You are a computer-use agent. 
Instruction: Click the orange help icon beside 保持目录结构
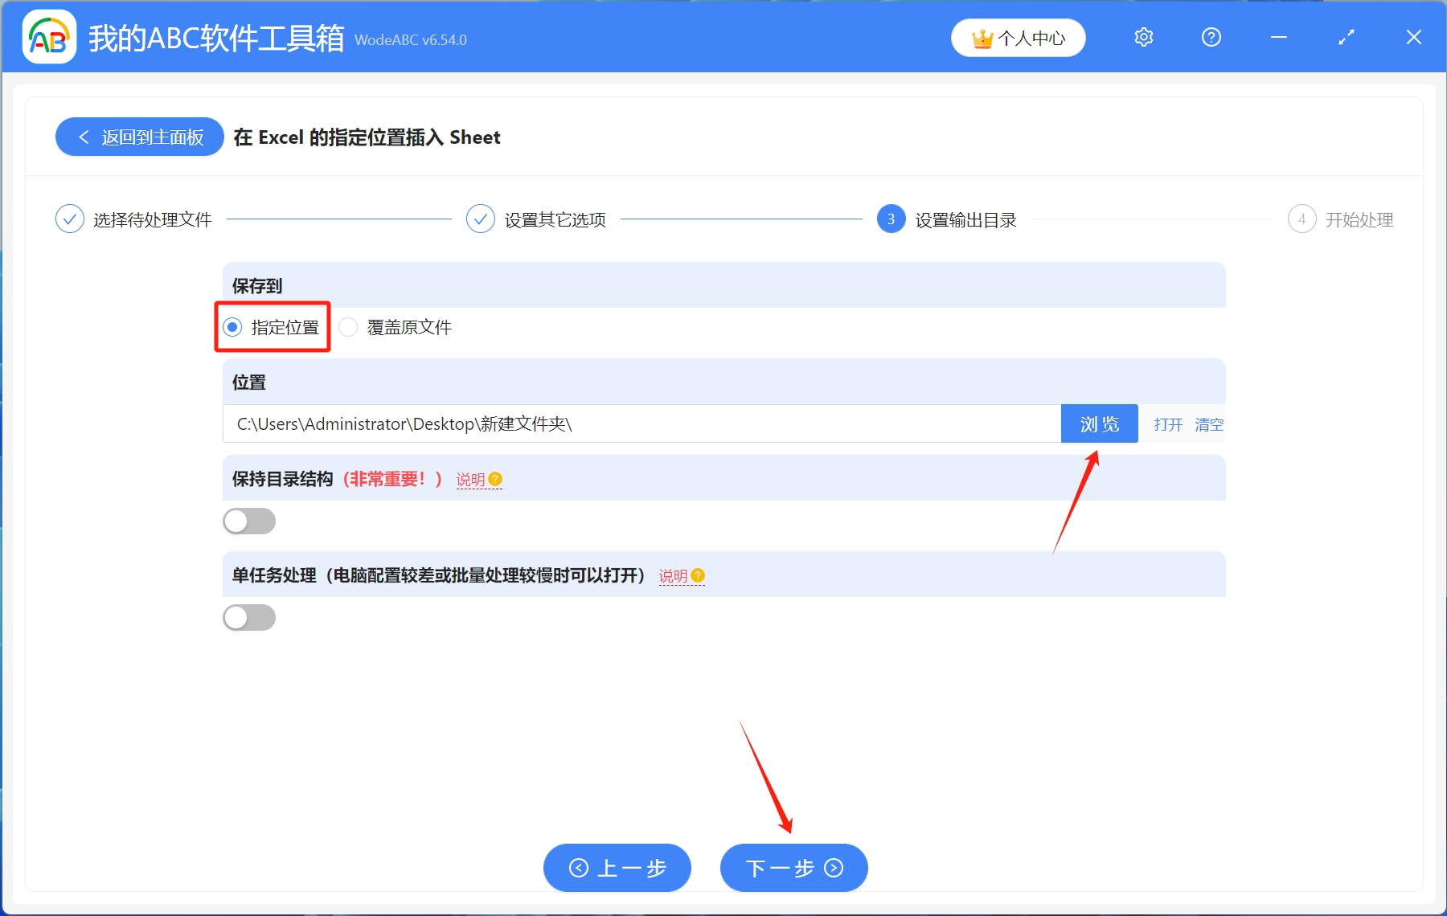click(x=495, y=480)
